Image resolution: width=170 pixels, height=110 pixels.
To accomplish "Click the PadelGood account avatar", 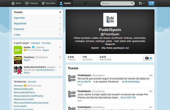I will pyautogui.click(x=18, y=60).
